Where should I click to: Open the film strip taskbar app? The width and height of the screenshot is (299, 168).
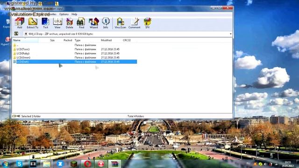pyautogui.click(x=33, y=164)
